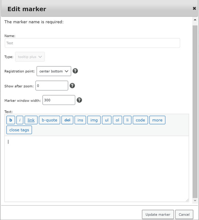Image resolution: width=199 pixels, height=220 pixels.
Task: Click help icon next to Registration point
Action: coord(75,71)
